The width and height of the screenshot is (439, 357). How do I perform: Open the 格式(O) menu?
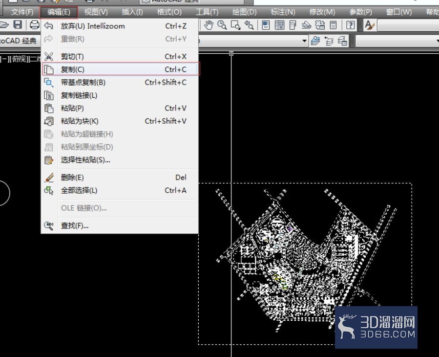[x=169, y=12]
